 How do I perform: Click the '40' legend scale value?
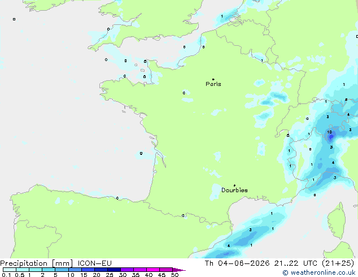tap(149, 275)
